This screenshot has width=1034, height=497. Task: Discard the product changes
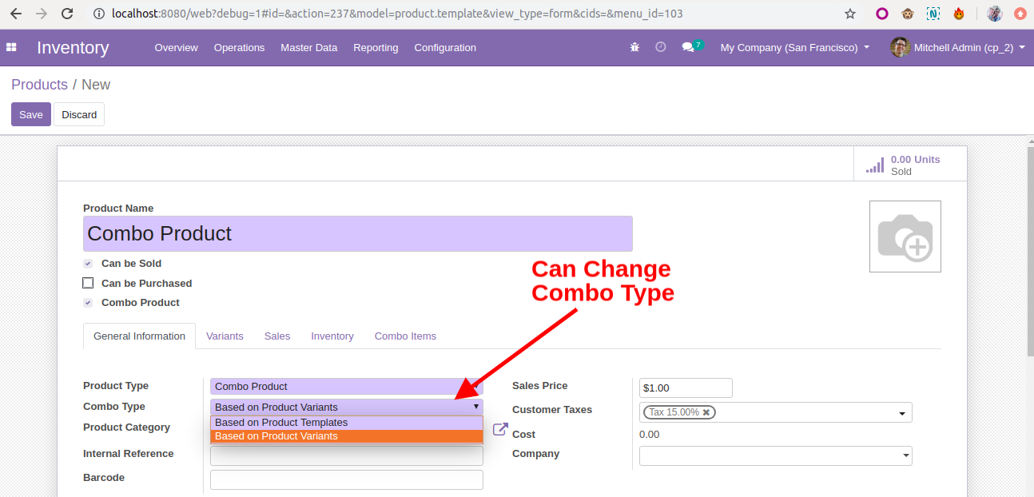point(79,114)
